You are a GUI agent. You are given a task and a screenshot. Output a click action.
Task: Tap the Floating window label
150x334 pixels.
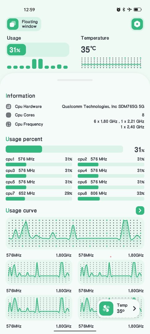pyautogui.click(x=30, y=24)
